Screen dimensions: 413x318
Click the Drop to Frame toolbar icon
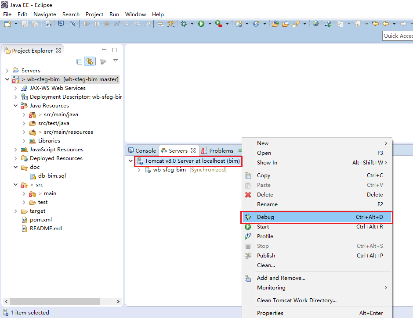[160, 24]
